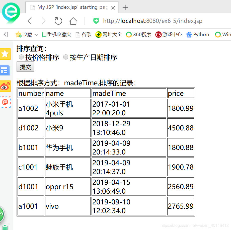Click the 2560.89 price cell
This screenshot has width=231, height=230.
181,187
